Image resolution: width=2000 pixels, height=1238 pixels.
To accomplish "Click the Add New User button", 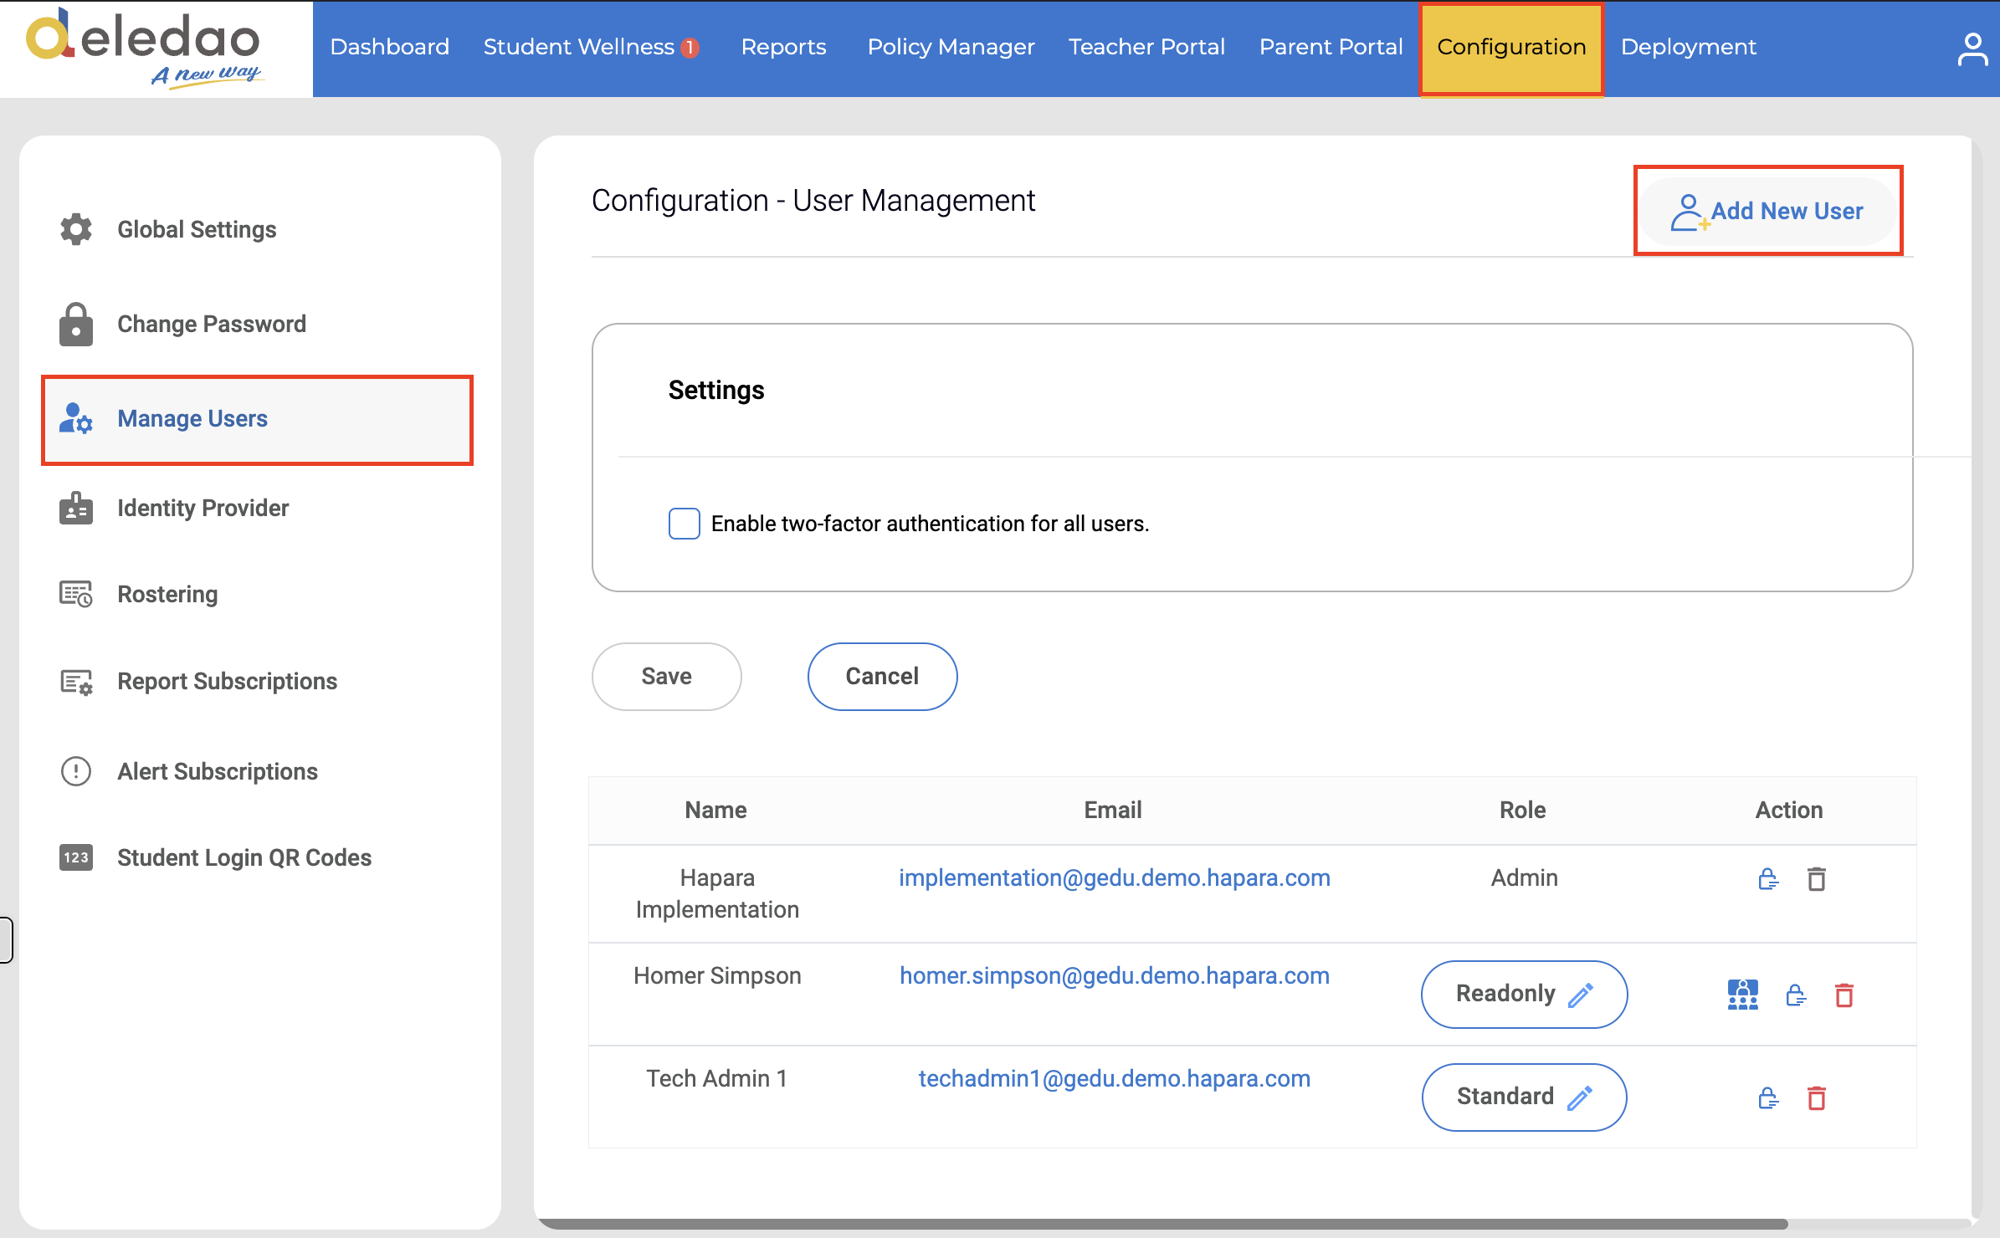I will [1768, 211].
